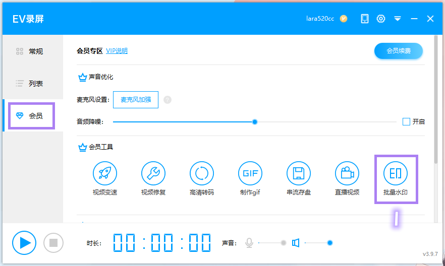Click the speaker volume slider handle
Viewport: 445px width, 266px height.
(x=330, y=243)
